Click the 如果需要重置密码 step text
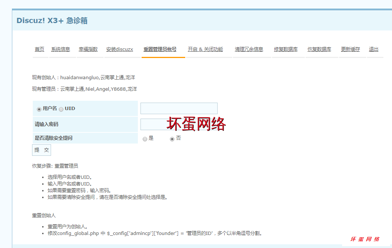Viewport: 392px width, 248px height. click(79, 191)
